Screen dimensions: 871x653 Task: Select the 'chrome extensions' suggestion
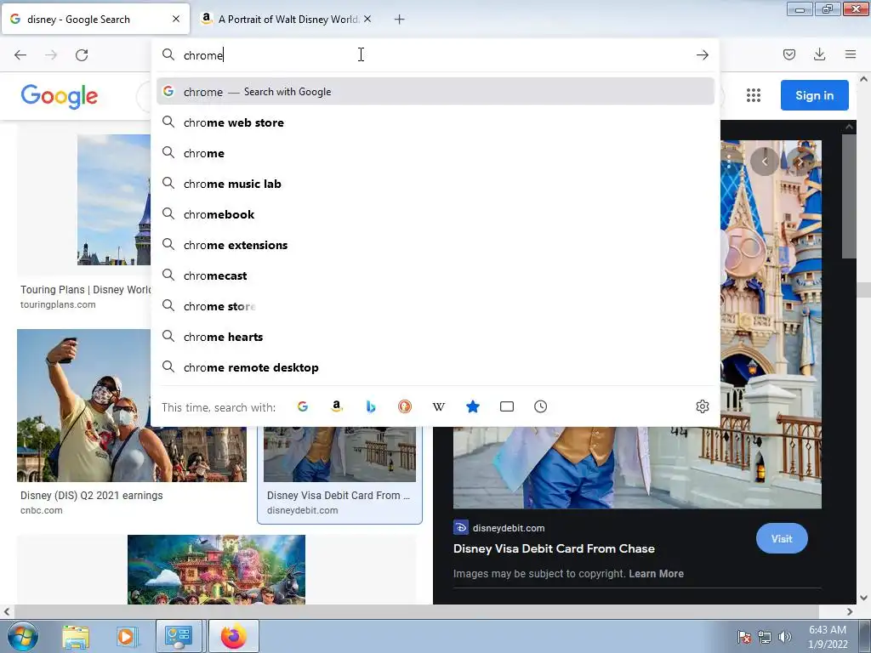coord(435,245)
